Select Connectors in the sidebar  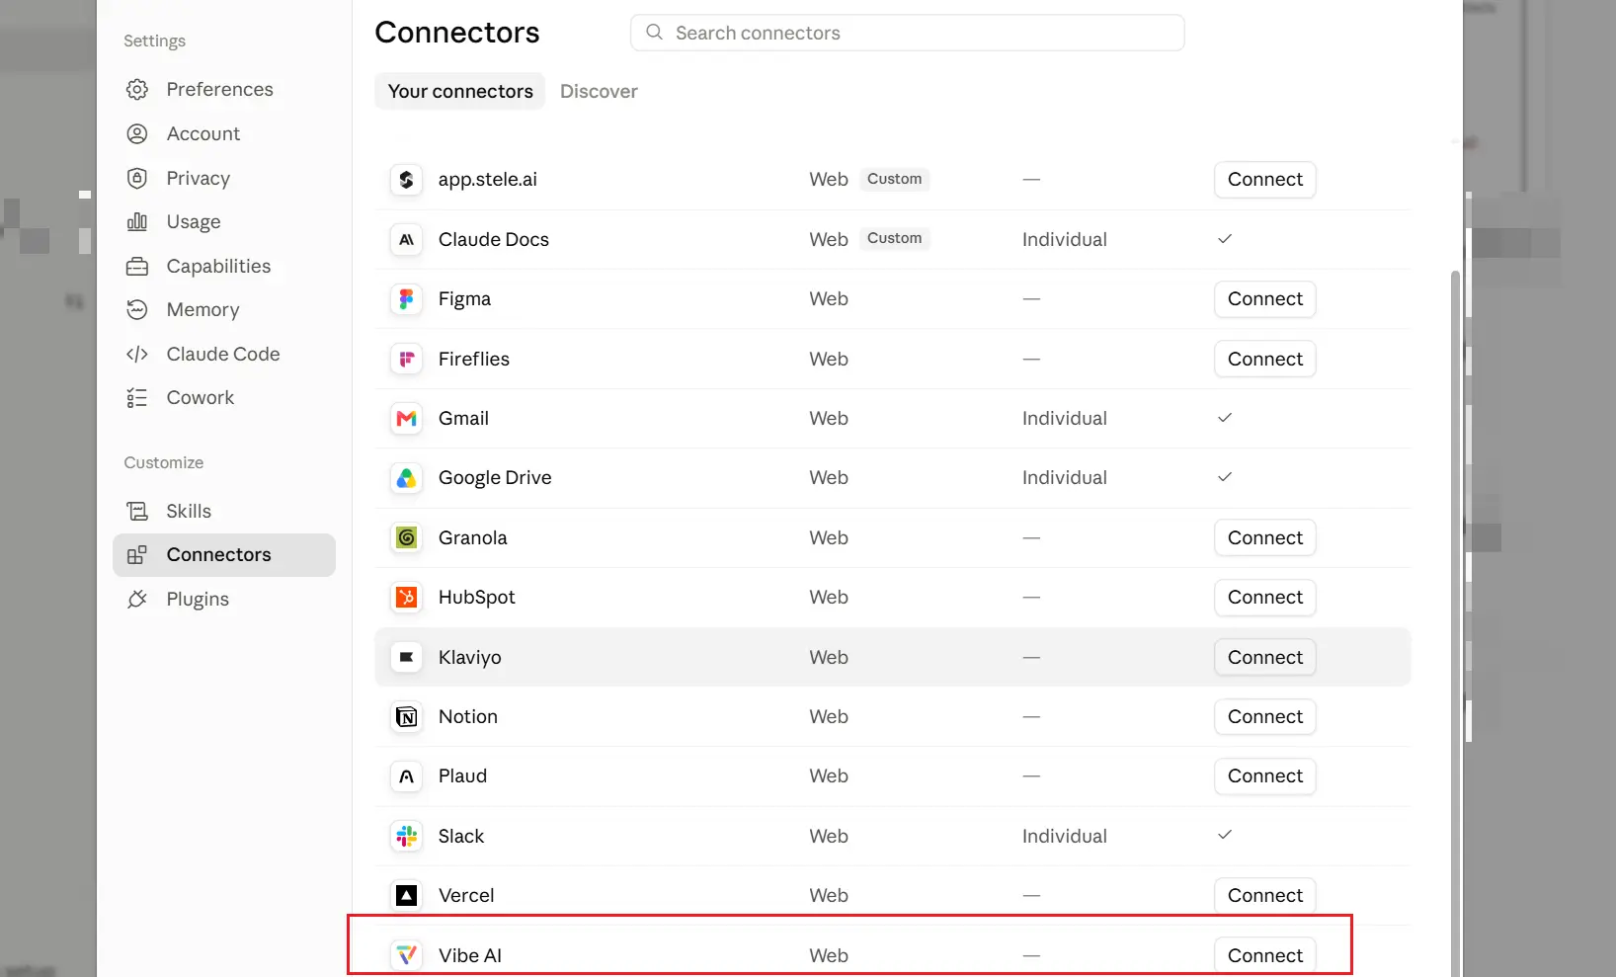224,554
